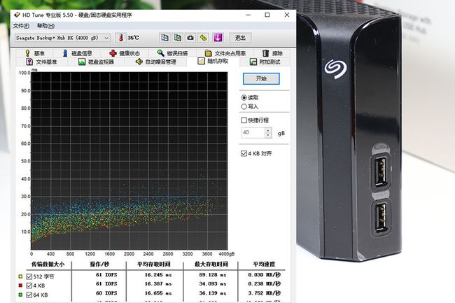Click the up arrow of the gB stepper
Screen dimensions: 455x303
pyautogui.click(x=268, y=130)
